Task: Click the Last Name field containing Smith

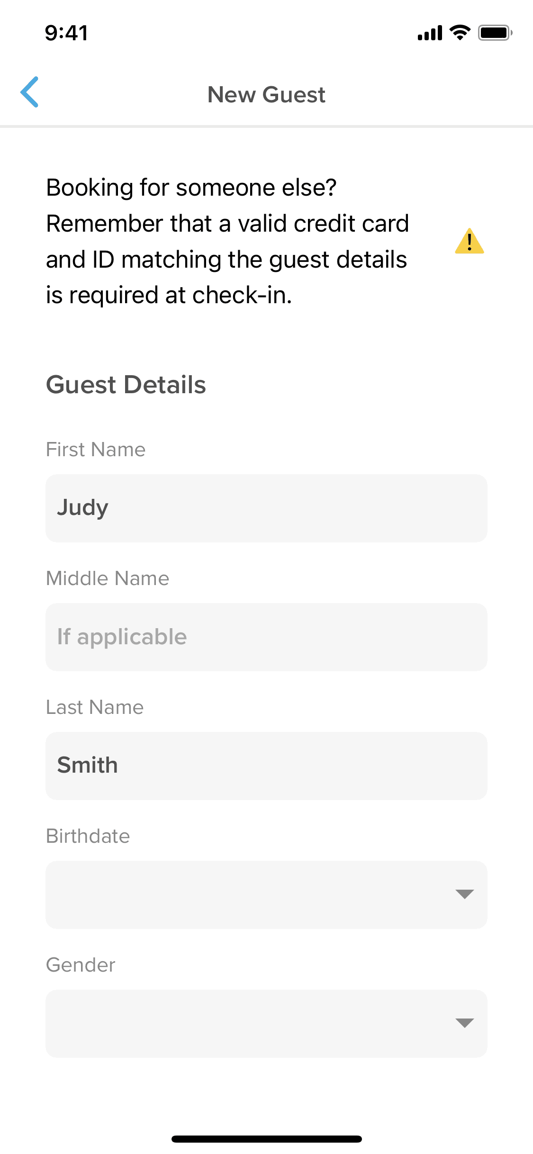Action: 266,766
